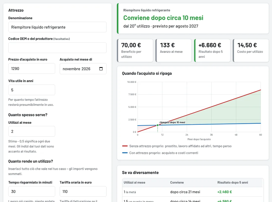
Task: Select the novembre 2026 month field
Action: [83, 69]
